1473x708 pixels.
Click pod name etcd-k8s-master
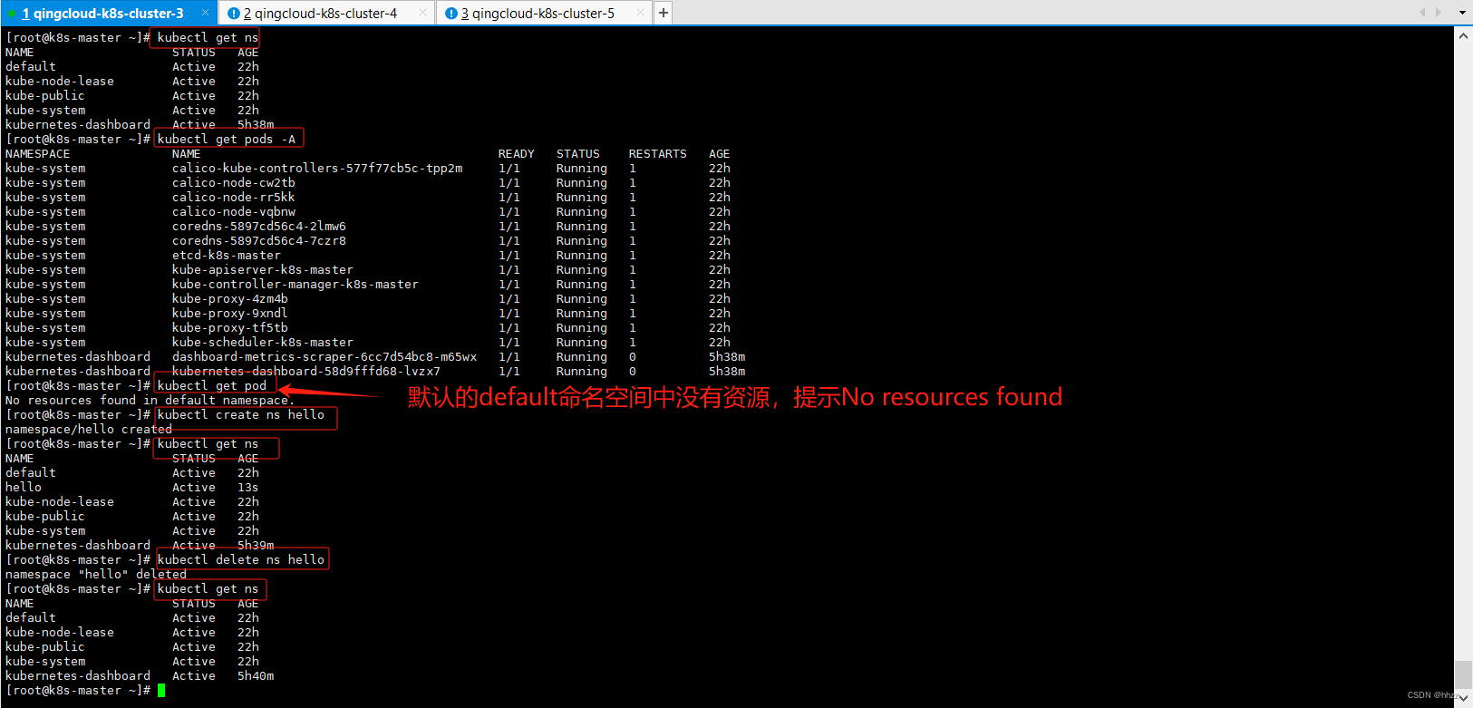point(227,255)
